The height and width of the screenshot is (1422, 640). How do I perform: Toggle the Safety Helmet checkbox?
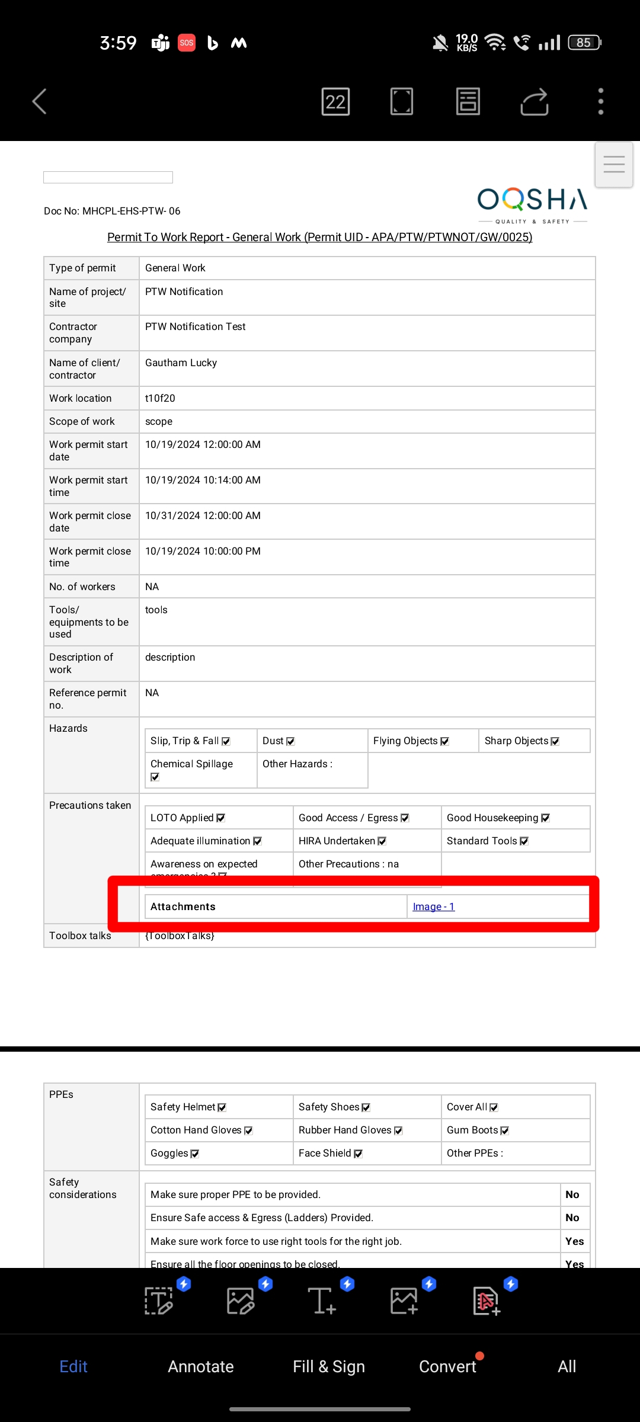point(222,1107)
